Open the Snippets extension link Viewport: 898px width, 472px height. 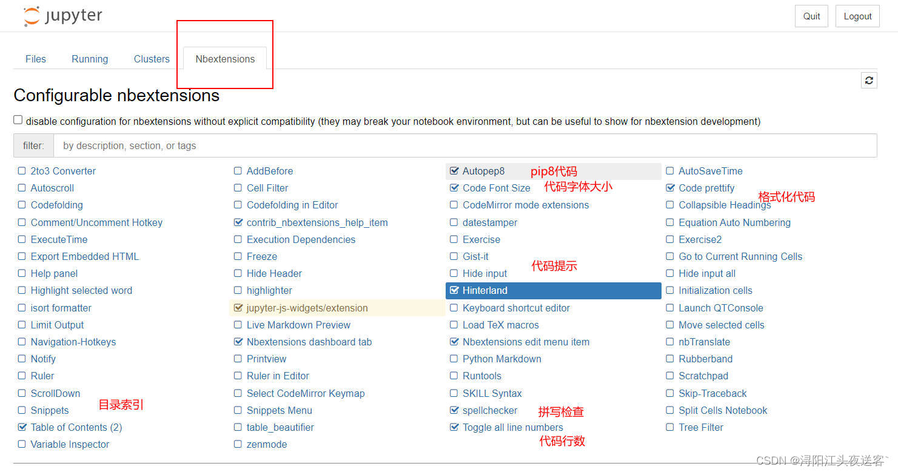click(50, 410)
